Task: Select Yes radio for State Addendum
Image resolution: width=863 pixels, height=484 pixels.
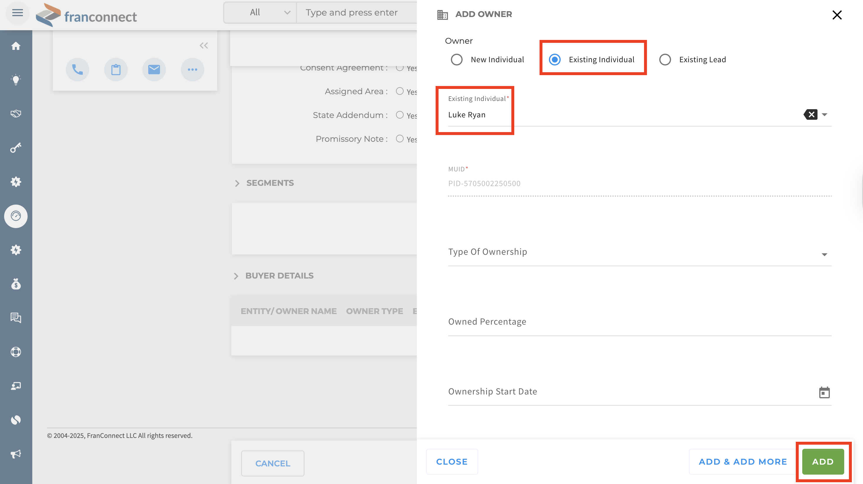Action: [399, 115]
